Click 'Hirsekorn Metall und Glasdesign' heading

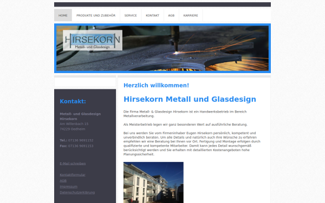click(190, 99)
